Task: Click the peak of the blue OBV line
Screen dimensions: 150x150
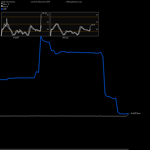Action: 41,37
